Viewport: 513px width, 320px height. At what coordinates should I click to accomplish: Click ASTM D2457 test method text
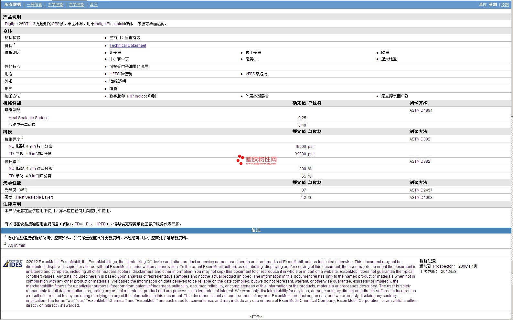point(421,190)
